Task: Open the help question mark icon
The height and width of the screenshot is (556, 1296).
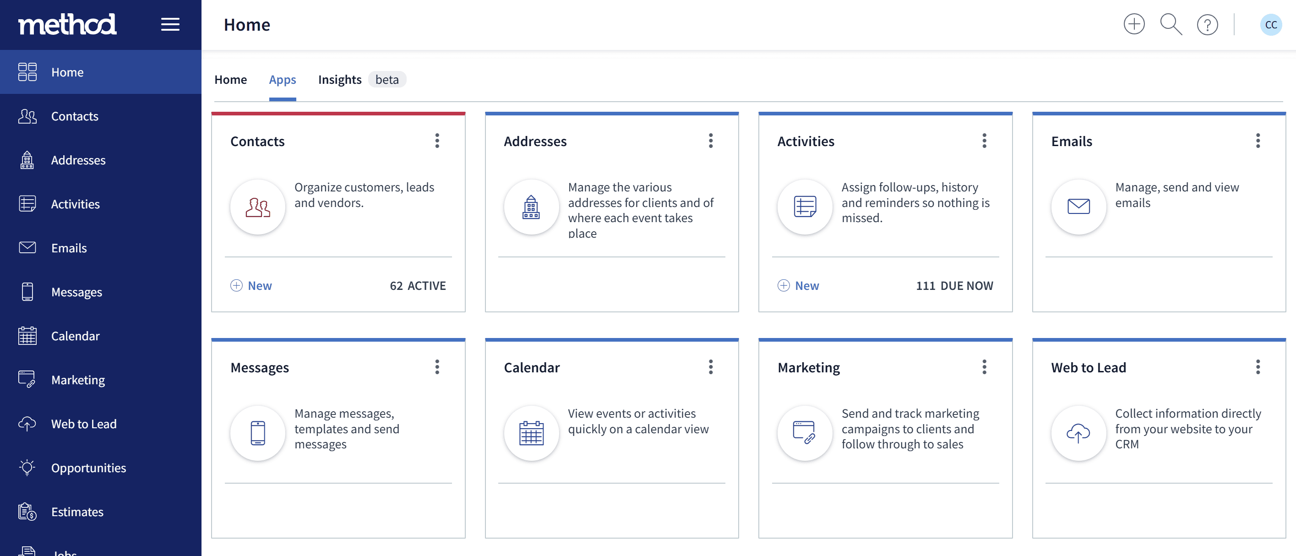Action: pos(1207,24)
